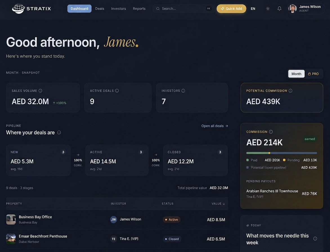Show info for Potential Commission
330x252 pixels.
[x=290, y=91]
